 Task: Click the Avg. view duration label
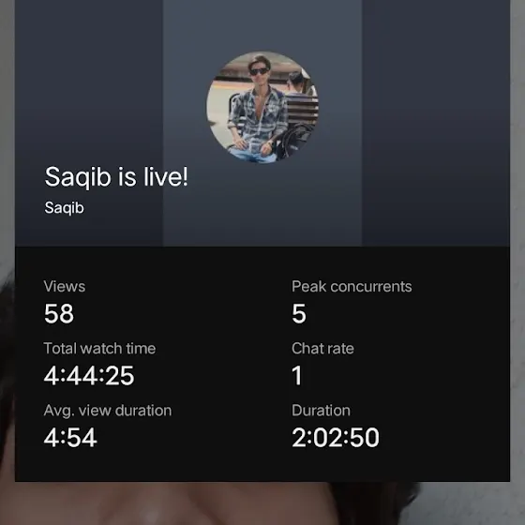108,411
